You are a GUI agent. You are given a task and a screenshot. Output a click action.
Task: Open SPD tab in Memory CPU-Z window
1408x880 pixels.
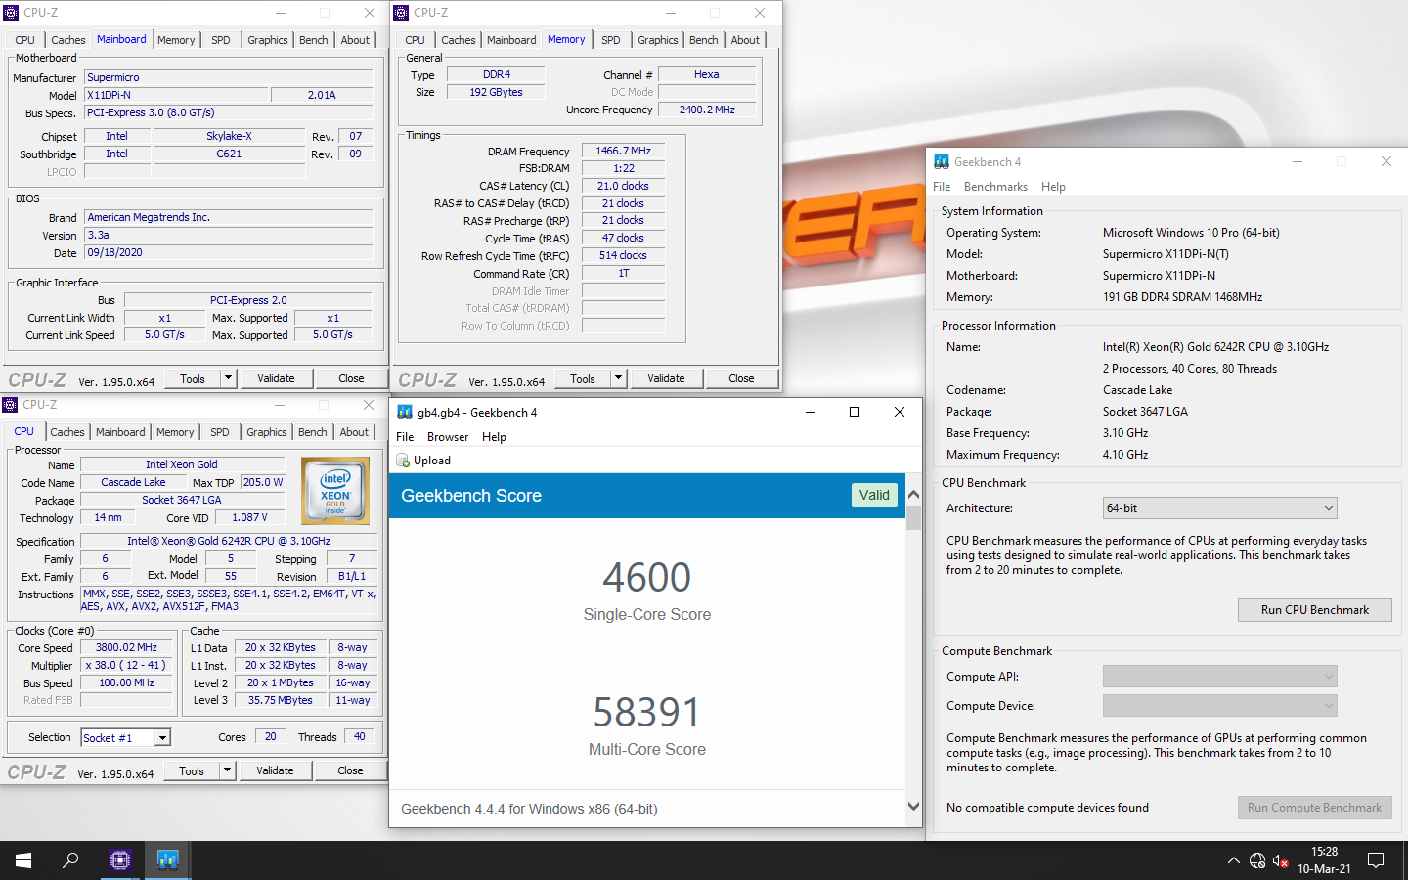[x=611, y=40]
